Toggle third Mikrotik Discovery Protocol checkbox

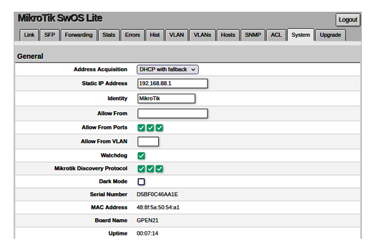pyautogui.click(x=159, y=169)
